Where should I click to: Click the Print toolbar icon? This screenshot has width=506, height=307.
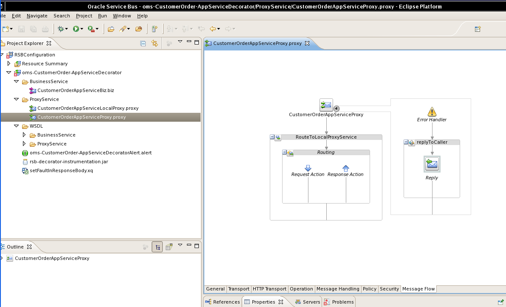pyautogui.click(x=45, y=29)
